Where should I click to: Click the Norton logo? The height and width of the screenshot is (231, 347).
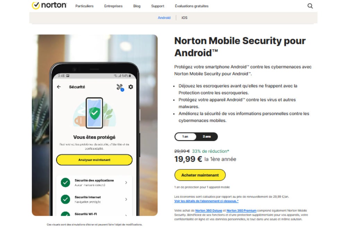(49, 6)
